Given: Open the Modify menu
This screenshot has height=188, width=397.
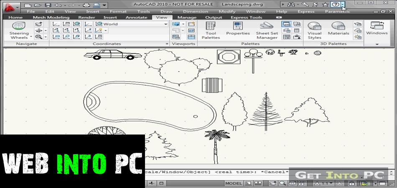Looking at the screenshot, I should coord(227,11).
